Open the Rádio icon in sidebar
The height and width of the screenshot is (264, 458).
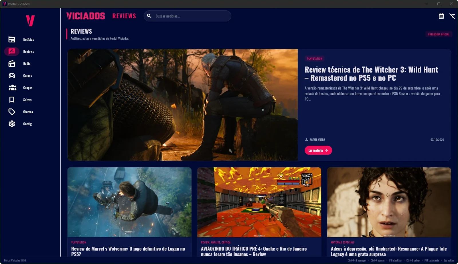click(x=12, y=64)
